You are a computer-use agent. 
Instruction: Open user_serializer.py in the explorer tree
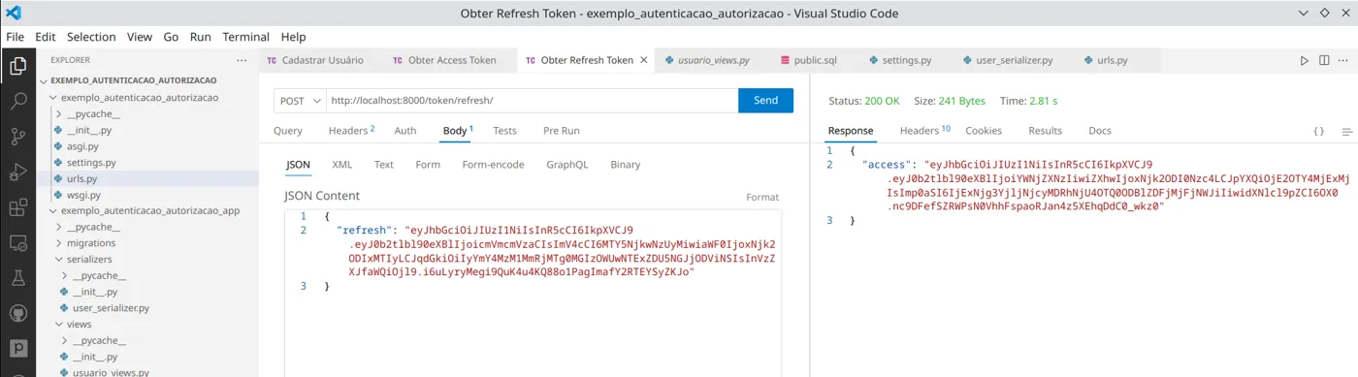coord(111,308)
